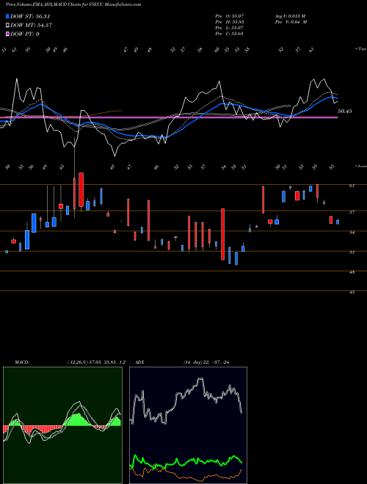
Task: Click the magenta DOW PT legend swatch
Action: [8, 34]
